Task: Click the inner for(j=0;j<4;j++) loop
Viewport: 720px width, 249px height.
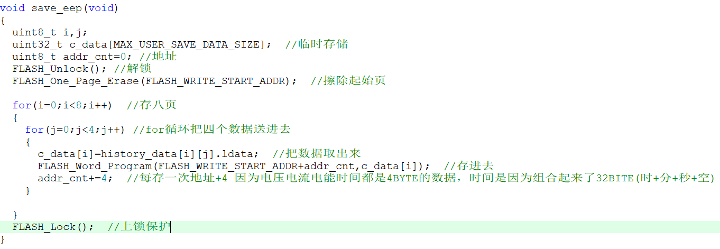Action: [x=75, y=130]
